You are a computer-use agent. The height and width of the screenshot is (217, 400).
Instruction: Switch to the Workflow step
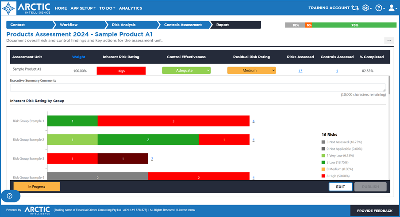(x=80, y=25)
